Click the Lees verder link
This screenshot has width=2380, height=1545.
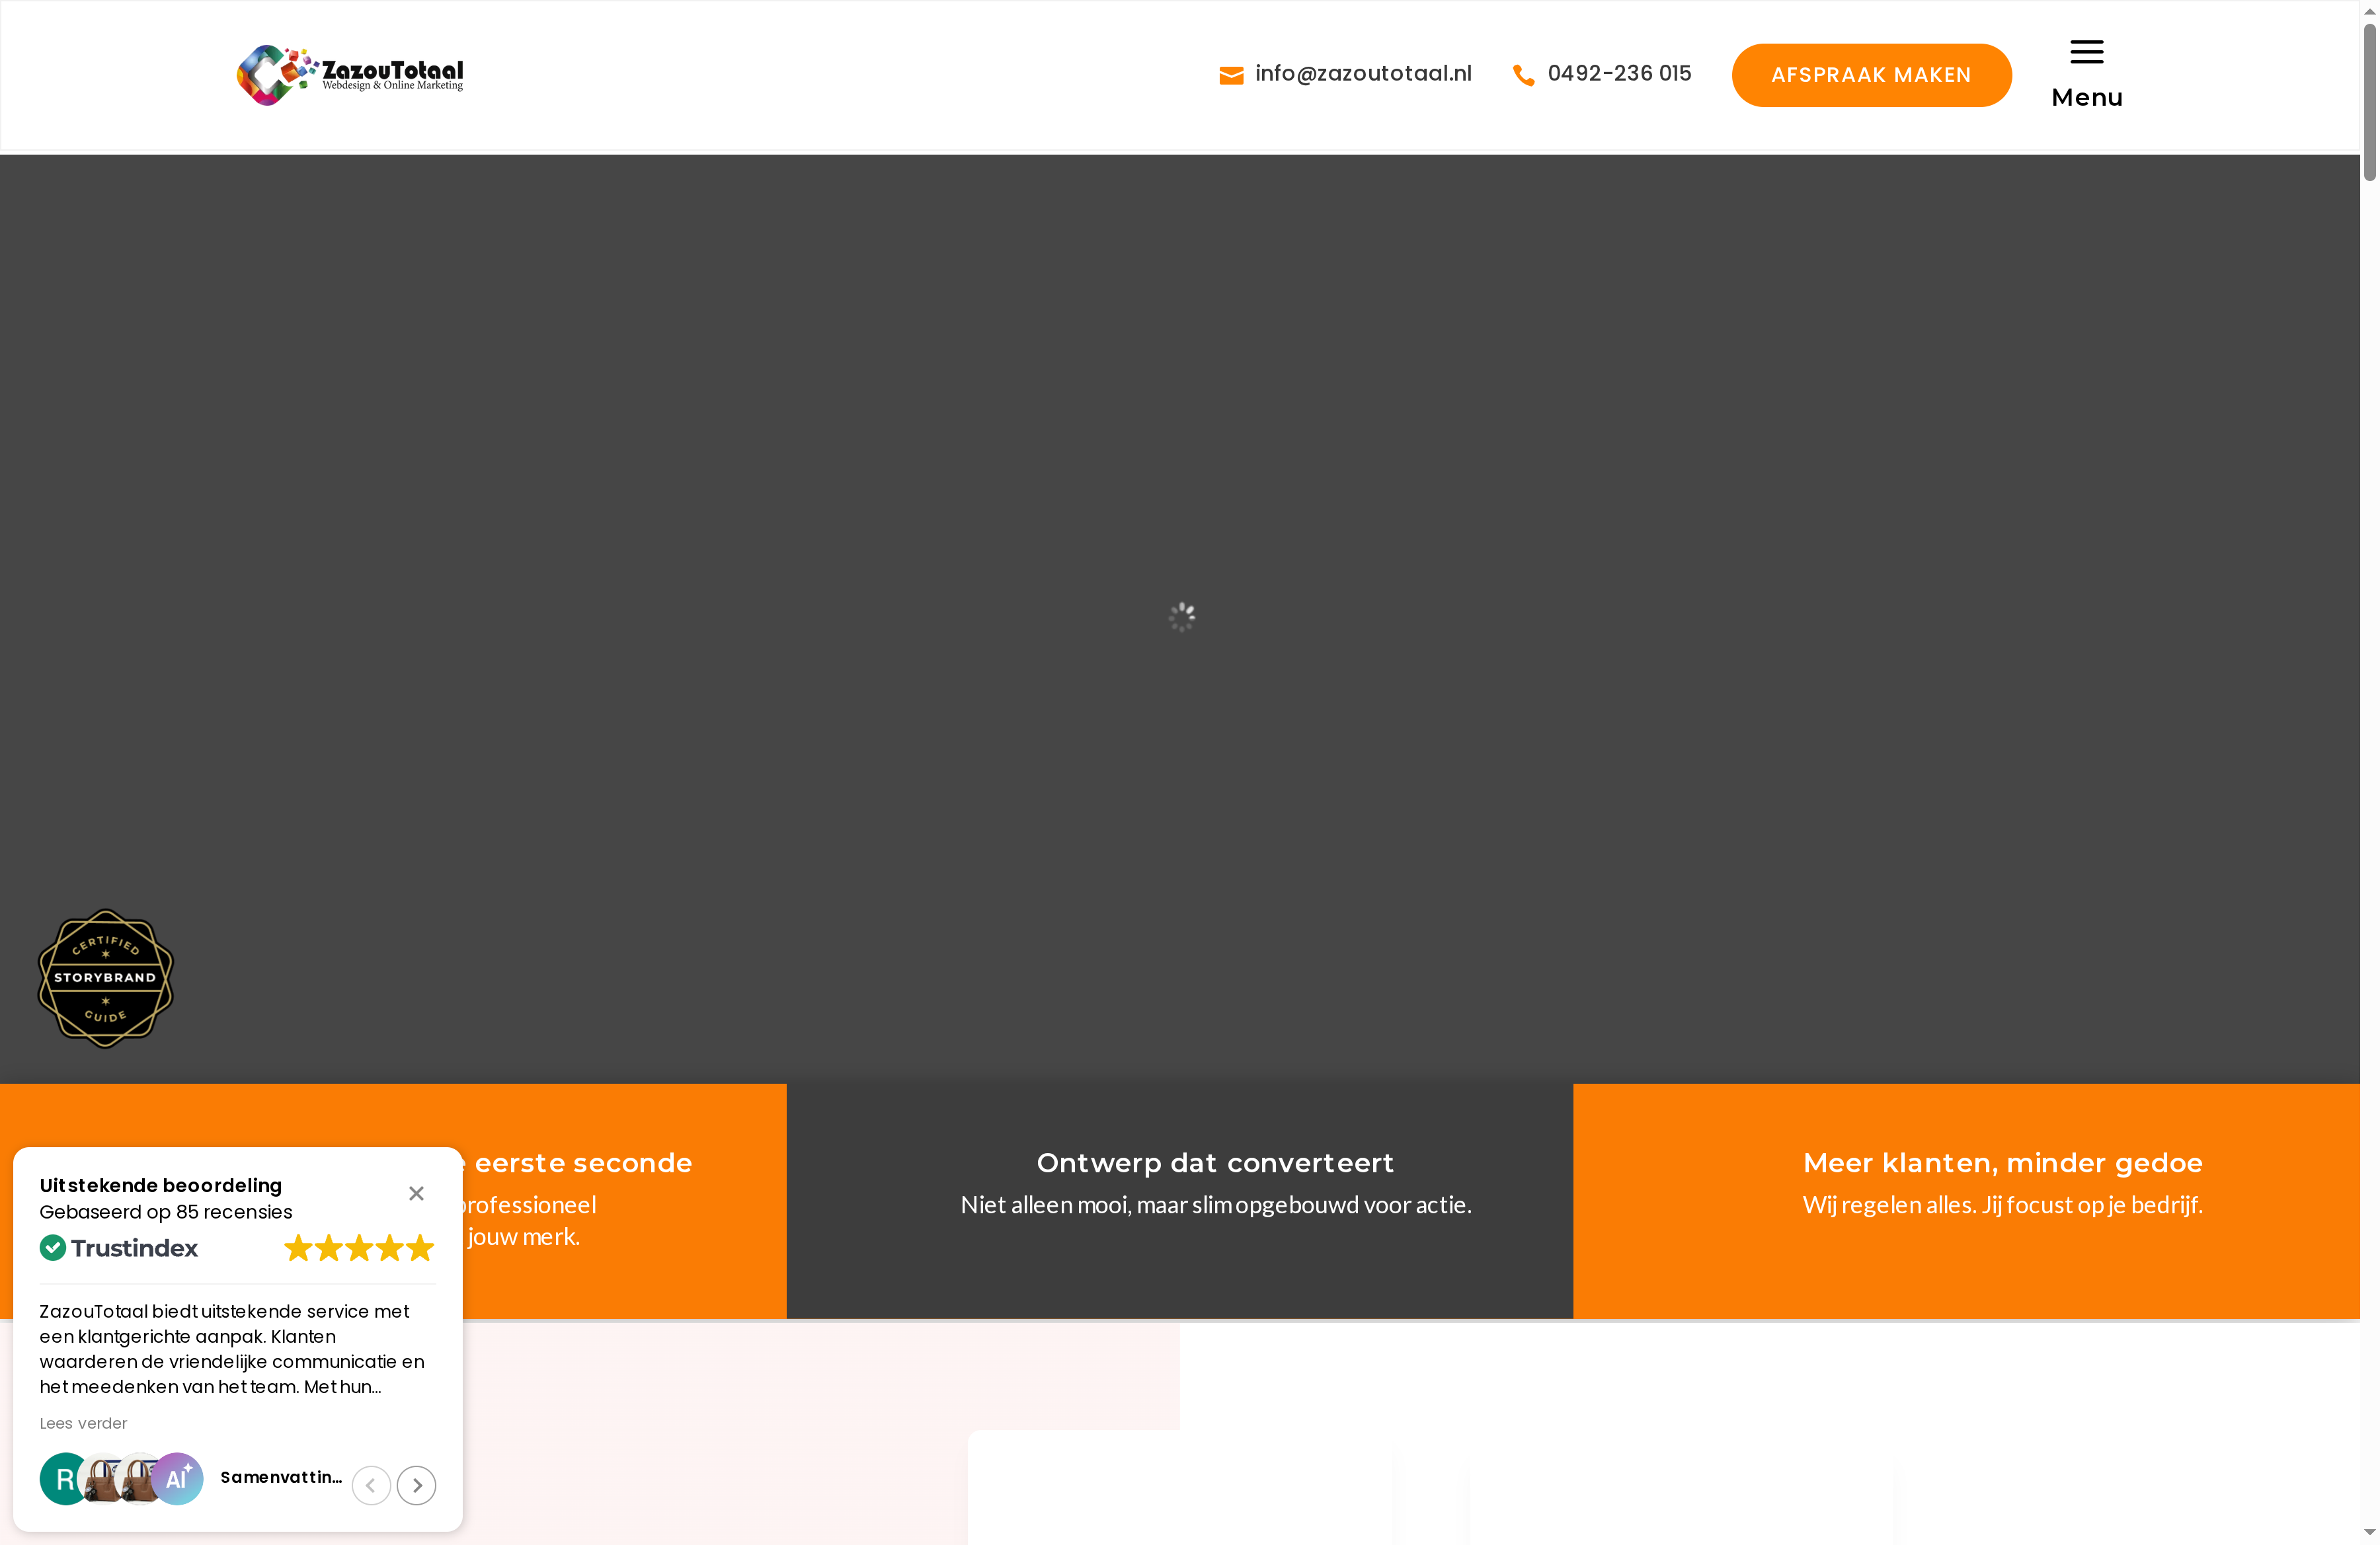point(83,1423)
